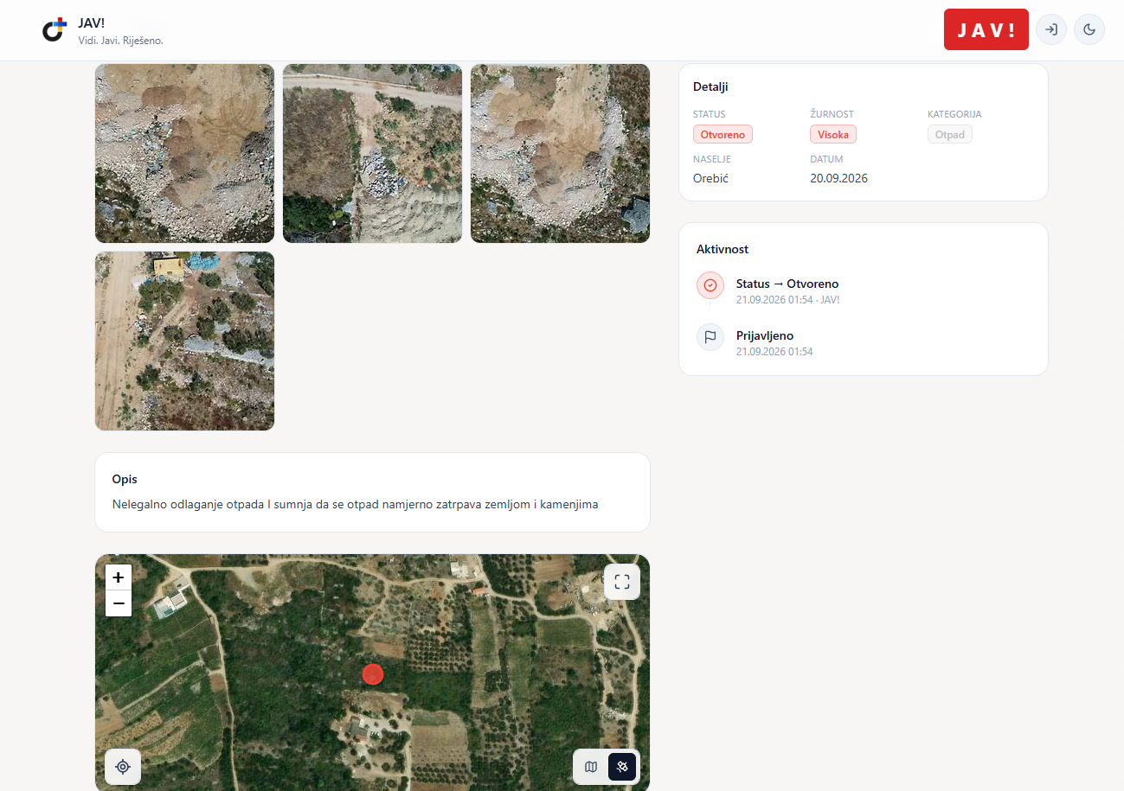Open the second aerial photo with dirt road

pos(373,153)
